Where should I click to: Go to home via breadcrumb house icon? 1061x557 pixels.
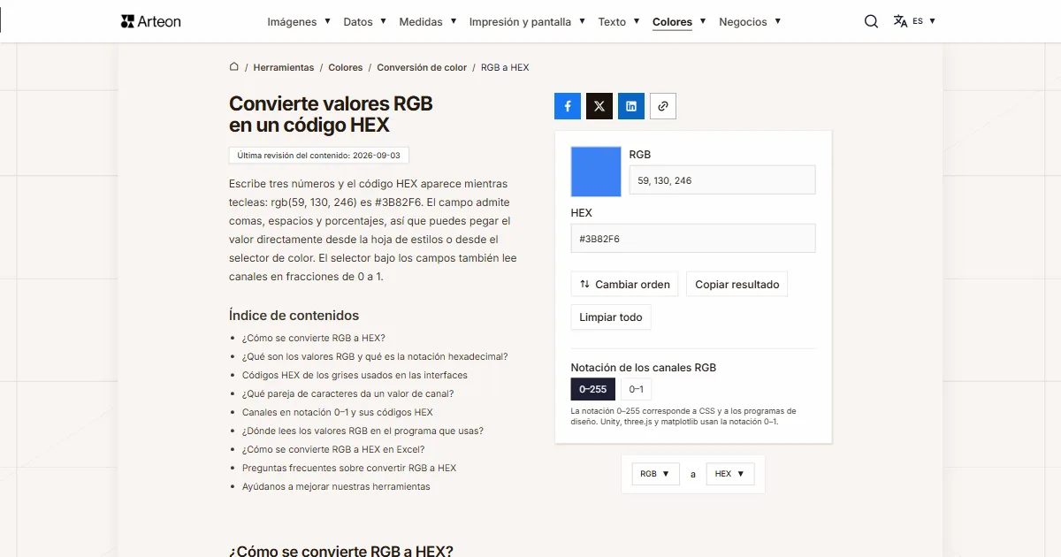pyautogui.click(x=234, y=67)
